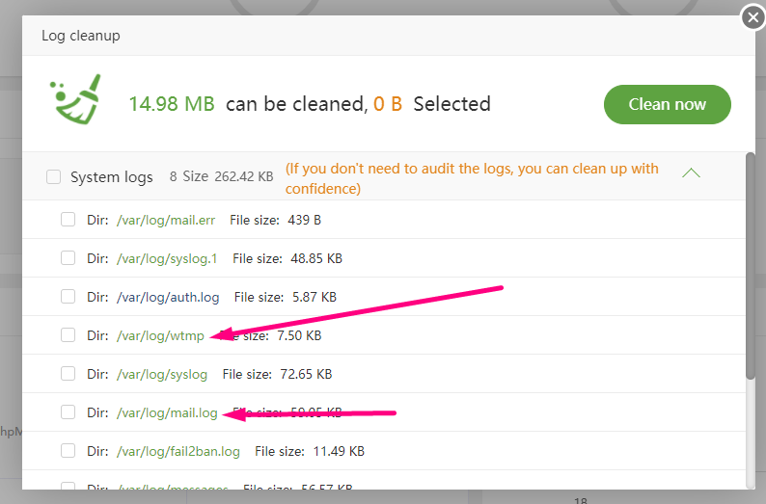Click the /var/log/wtmp path link
This screenshot has width=766, height=504.
click(160, 335)
